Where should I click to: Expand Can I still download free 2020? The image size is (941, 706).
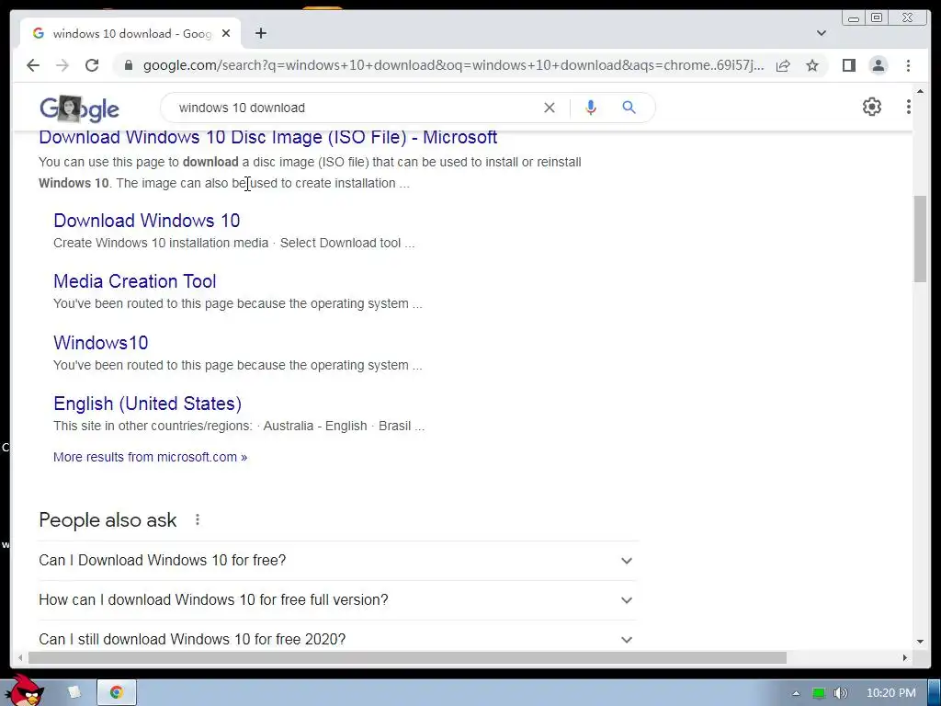(x=338, y=640)
